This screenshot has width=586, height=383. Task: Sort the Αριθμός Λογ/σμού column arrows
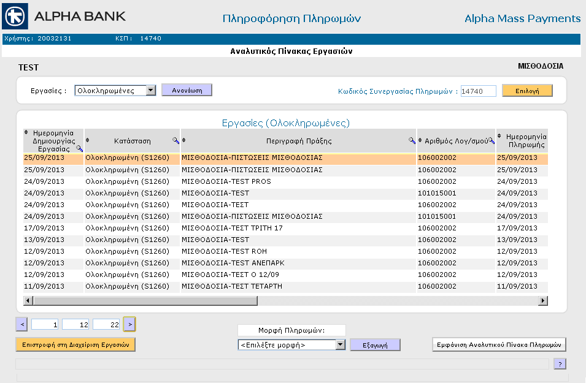click(x=420, y=140)
